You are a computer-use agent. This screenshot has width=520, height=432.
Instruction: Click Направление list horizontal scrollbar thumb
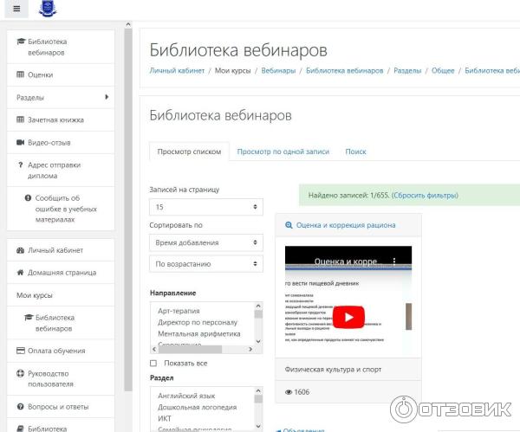pos(190,349)
